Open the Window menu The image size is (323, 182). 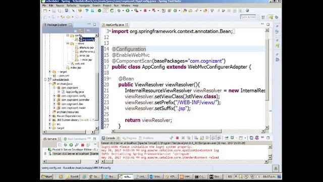click(x=126, y=6)
